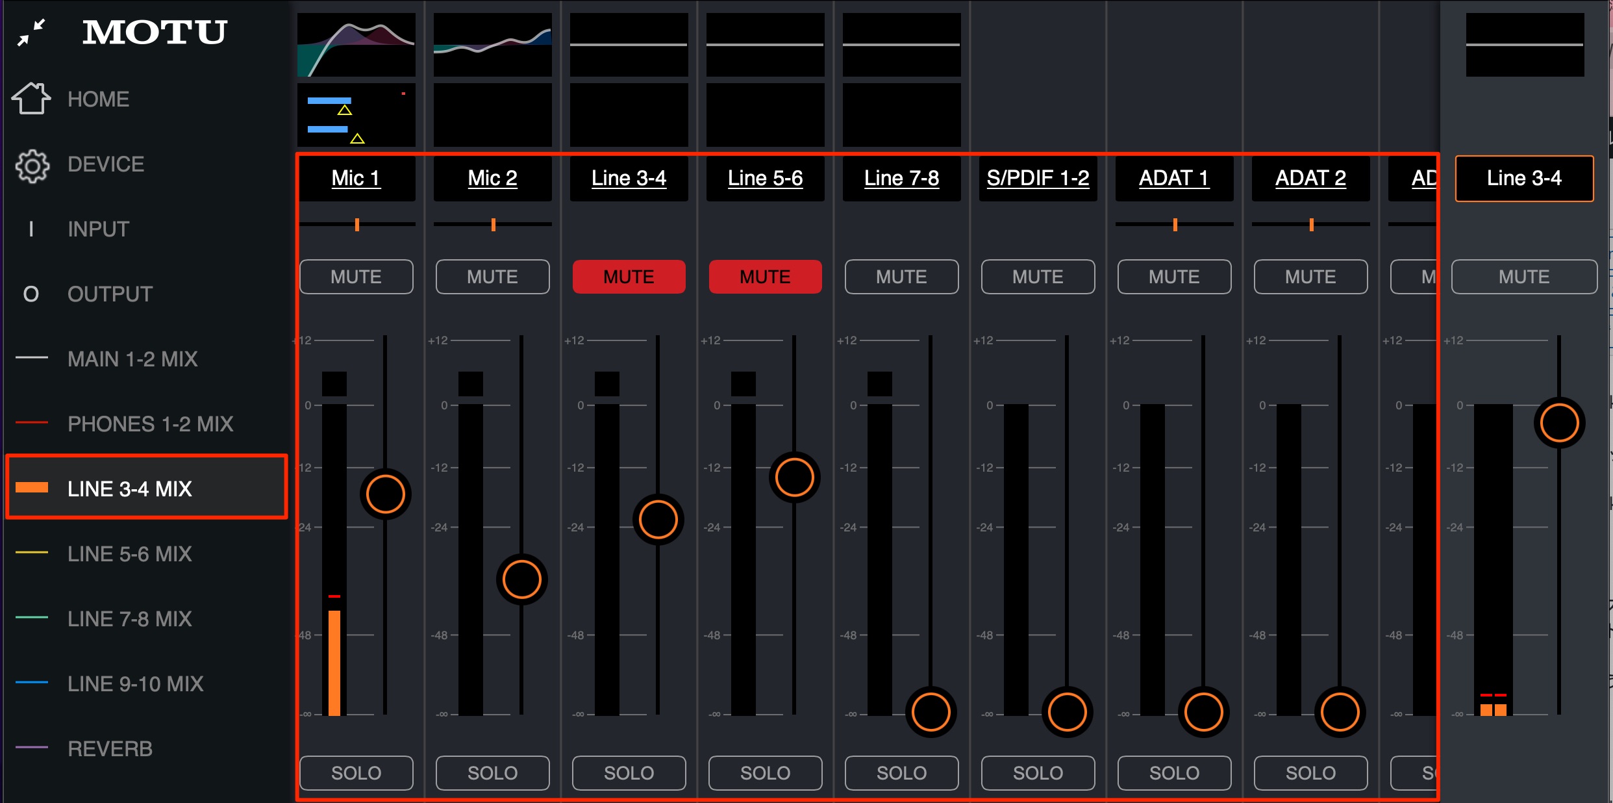Click the Home house icon
This screenshot has width=1613, height=803.
[x=31, y=99]
